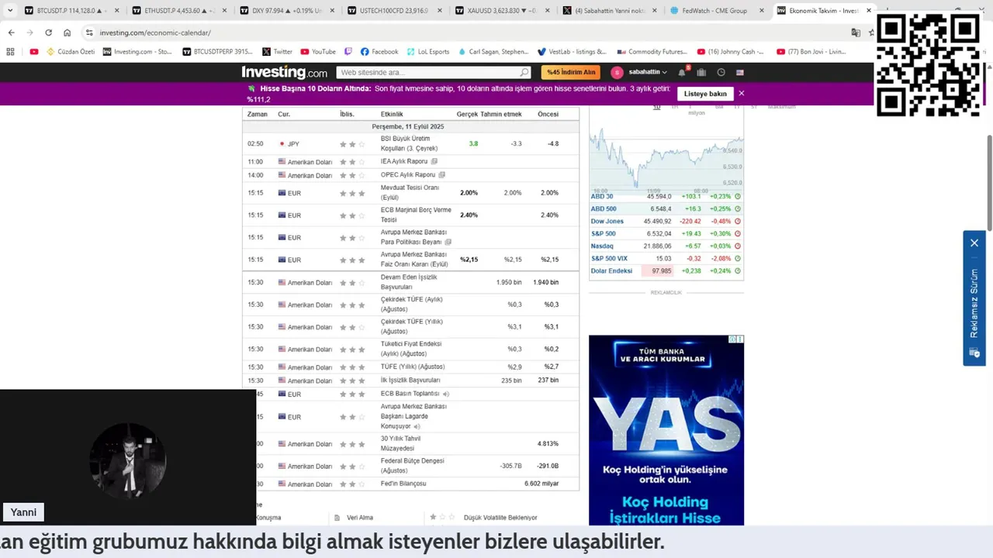
Task: Click the translate page icon in address bar
Action: click(x=856, y=33)
